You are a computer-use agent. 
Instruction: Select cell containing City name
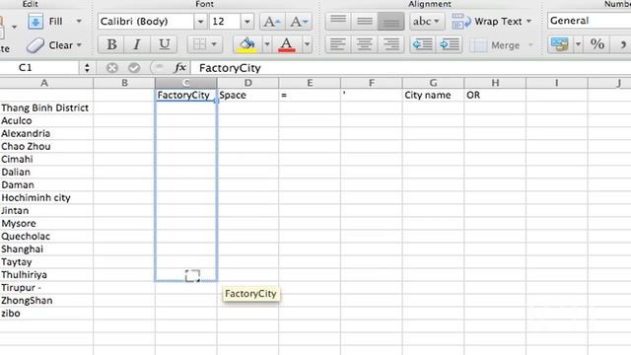click(434, 95)
